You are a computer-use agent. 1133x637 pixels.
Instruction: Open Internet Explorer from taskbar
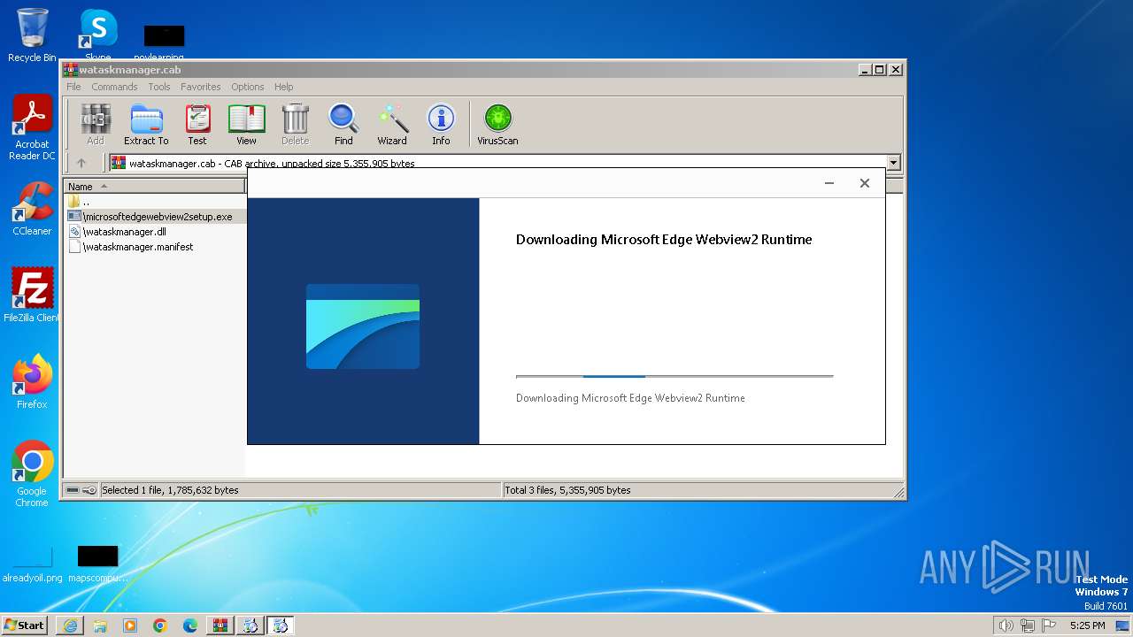(70, 625)
